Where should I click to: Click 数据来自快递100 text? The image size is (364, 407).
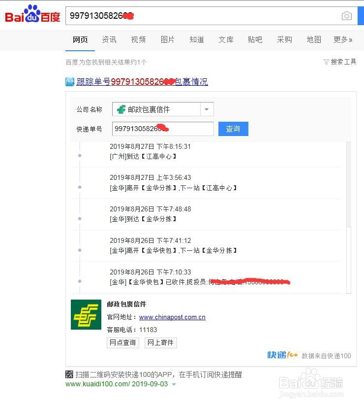tap(326, 356)
